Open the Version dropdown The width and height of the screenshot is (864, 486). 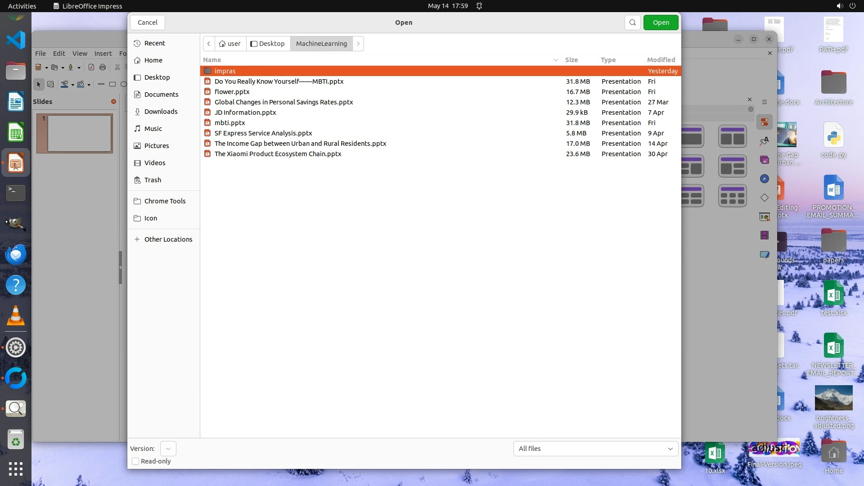(x=168, y=449)
